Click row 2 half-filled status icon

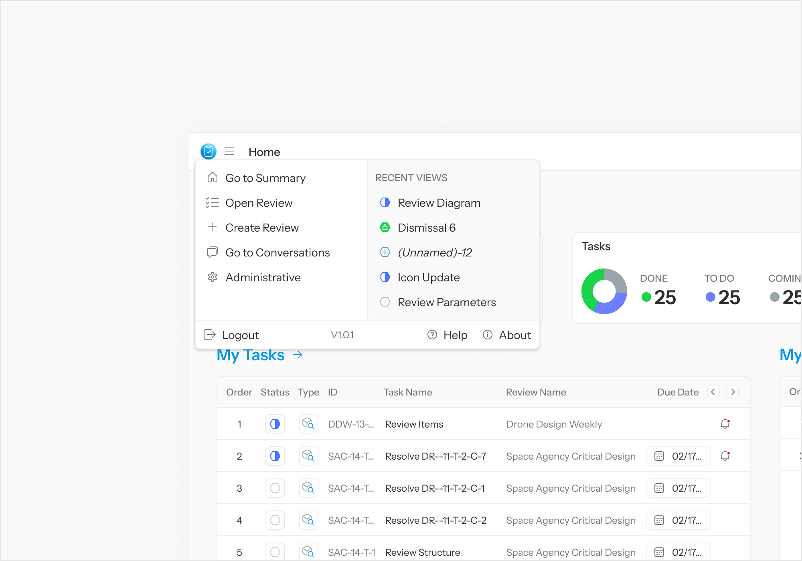pos(275,456)
